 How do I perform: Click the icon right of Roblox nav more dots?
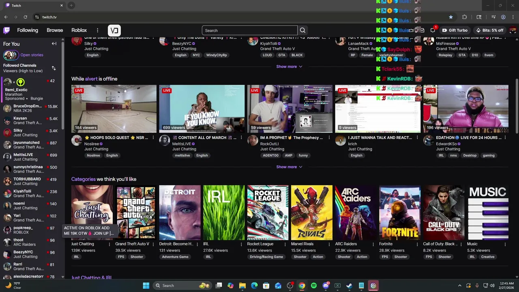pyautogui.click(x=114, y=30)
